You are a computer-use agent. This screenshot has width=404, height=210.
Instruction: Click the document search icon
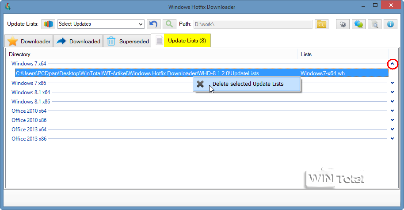point(374,24)
